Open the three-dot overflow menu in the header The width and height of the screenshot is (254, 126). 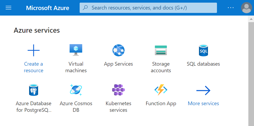(x=231, y=8)
